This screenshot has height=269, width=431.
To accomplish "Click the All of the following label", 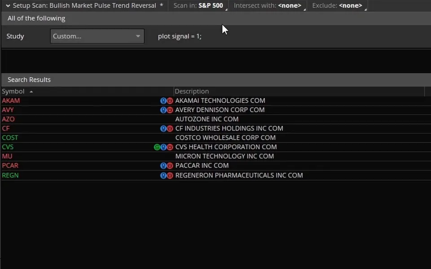I will [36, 18].
